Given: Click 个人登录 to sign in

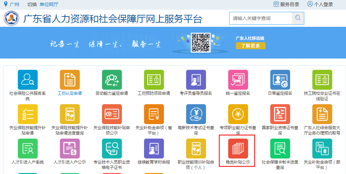Looking at the screenshot, I should [x=320, y=4].
